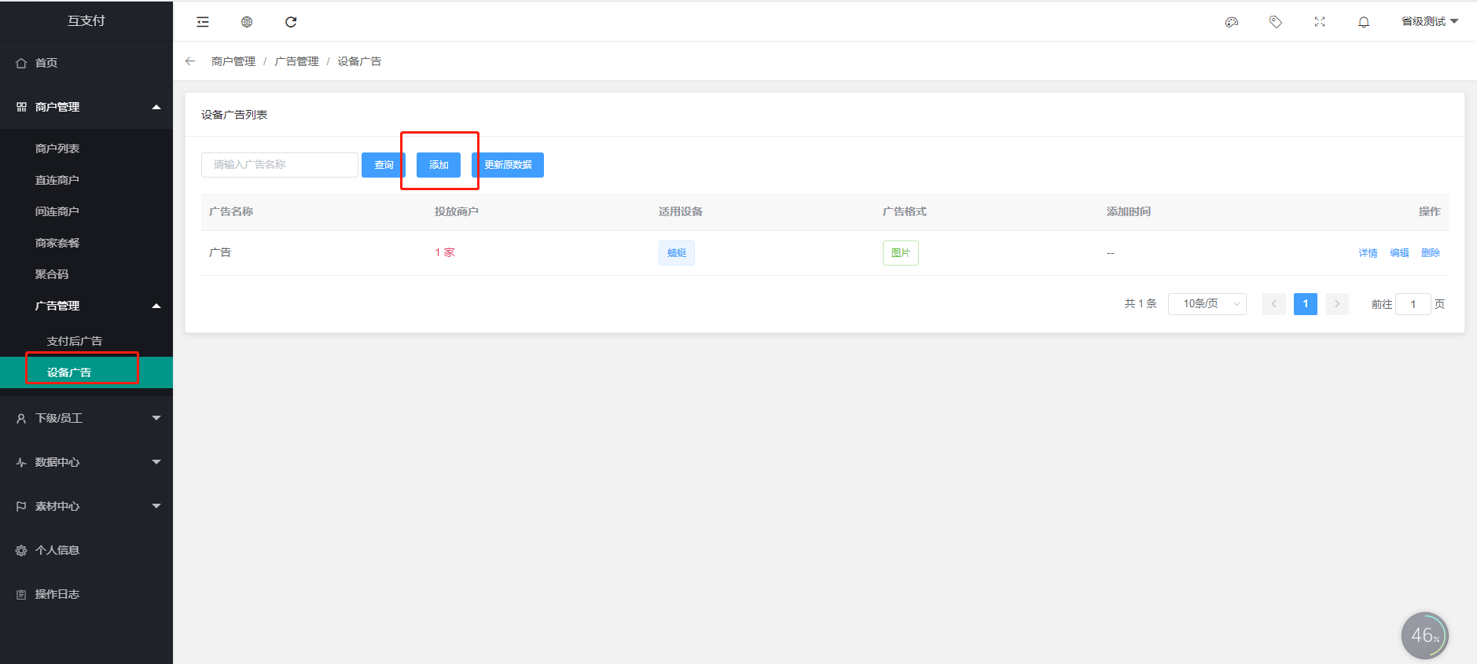This screenshot has width=1477, height=664.
Task: Click the refresh page icon
Action: pyautogui.click(x=291, y=22)
